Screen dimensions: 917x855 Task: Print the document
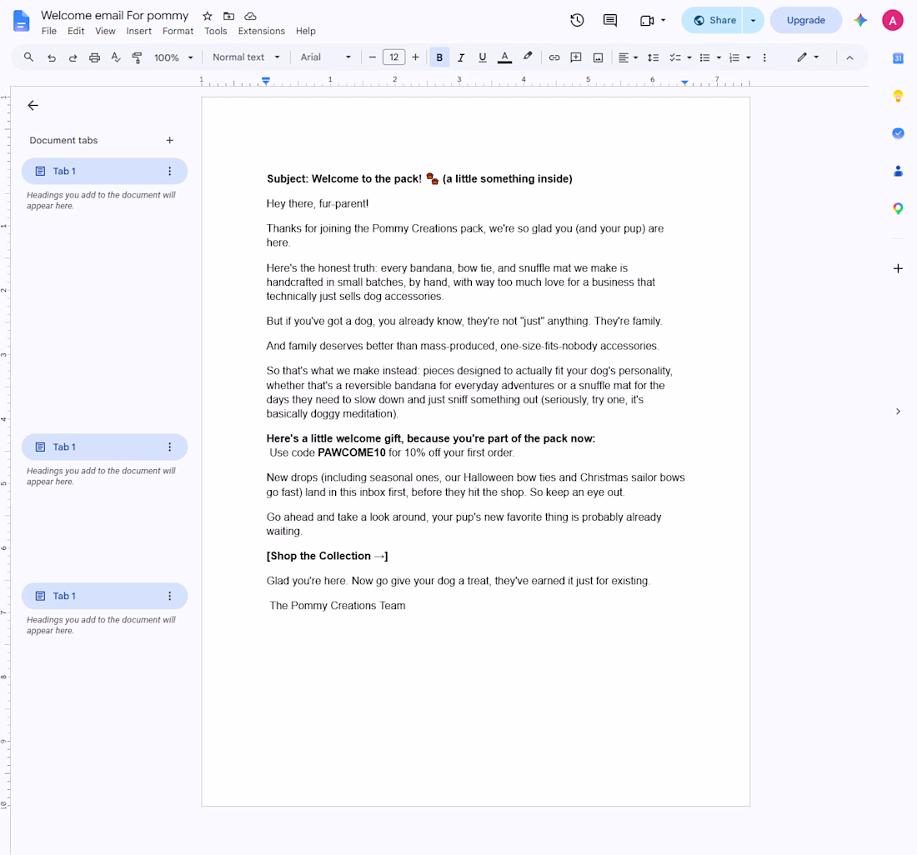94,57
